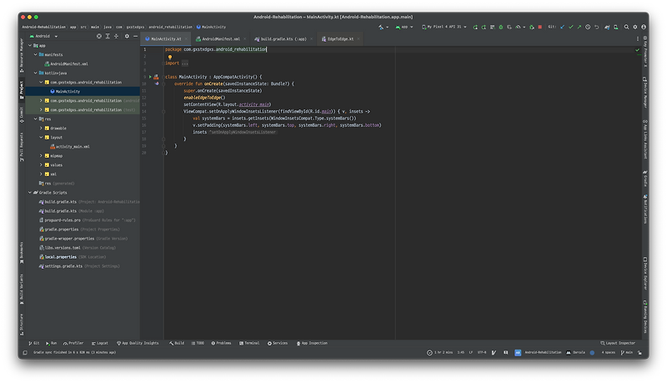This screenshot has height=383, width=667.
Task: Toggle the Project tool window sidebar tab
Action: tap(22, 88)
